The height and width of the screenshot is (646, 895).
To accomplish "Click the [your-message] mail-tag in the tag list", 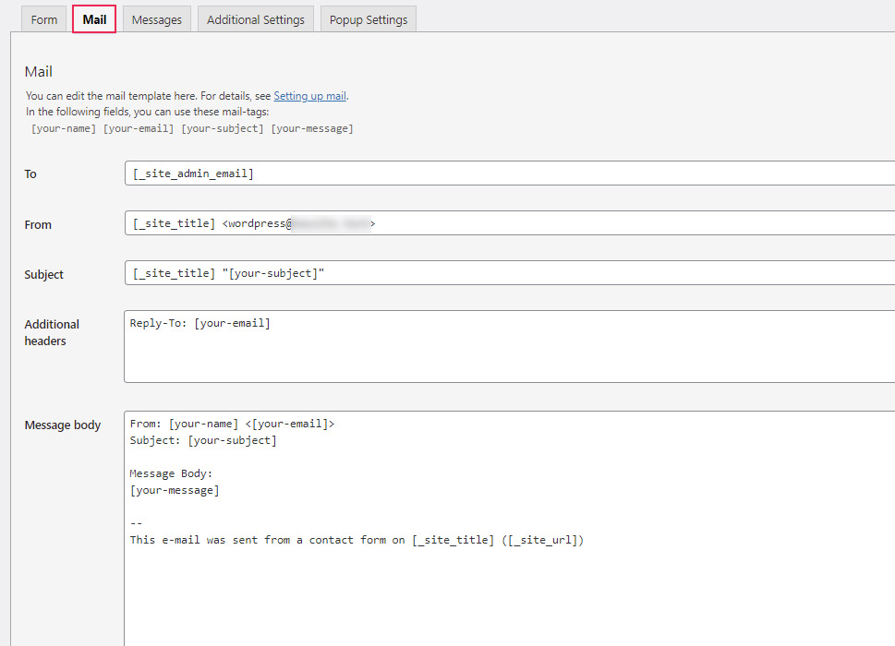I will [x=311, y=128].
